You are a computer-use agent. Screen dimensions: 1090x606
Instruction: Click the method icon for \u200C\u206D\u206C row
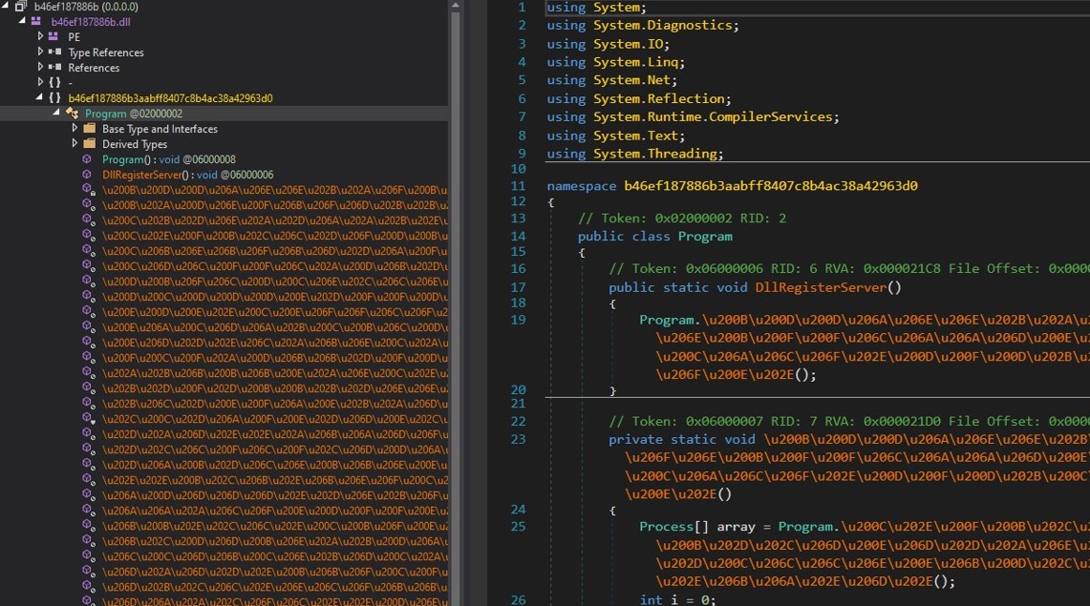pyautogui.click(x=88, y=266)
